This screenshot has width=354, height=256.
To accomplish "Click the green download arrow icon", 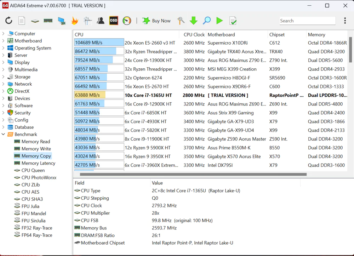I will [x=194, y=21].
